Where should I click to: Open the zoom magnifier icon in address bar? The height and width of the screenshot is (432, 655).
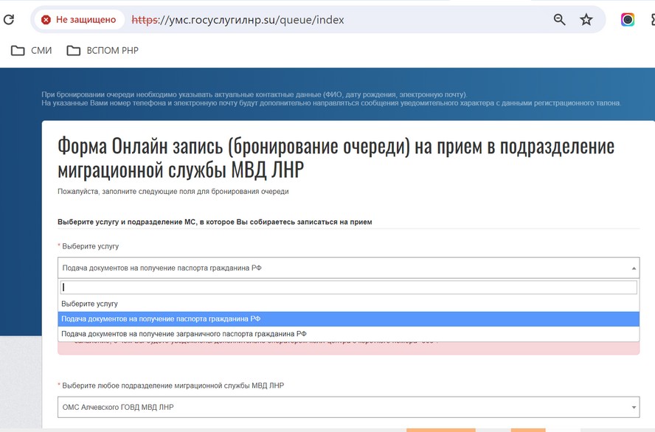(559, 20)
